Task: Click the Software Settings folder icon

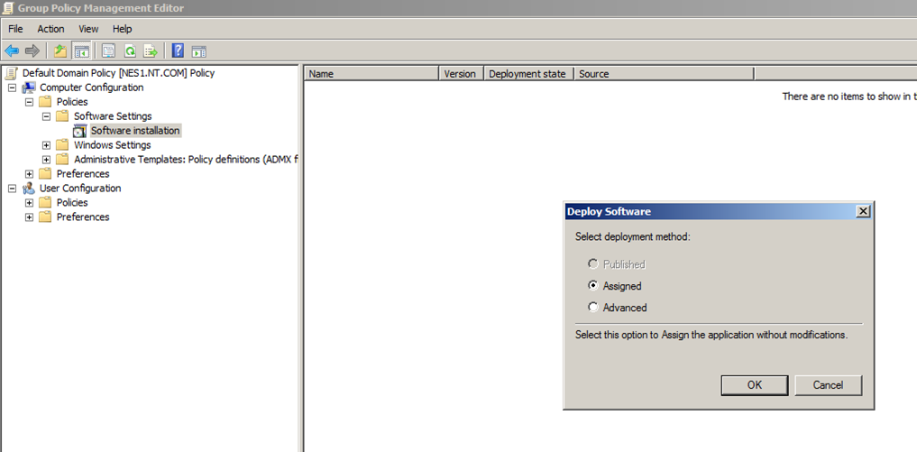Action: point(62,116)
